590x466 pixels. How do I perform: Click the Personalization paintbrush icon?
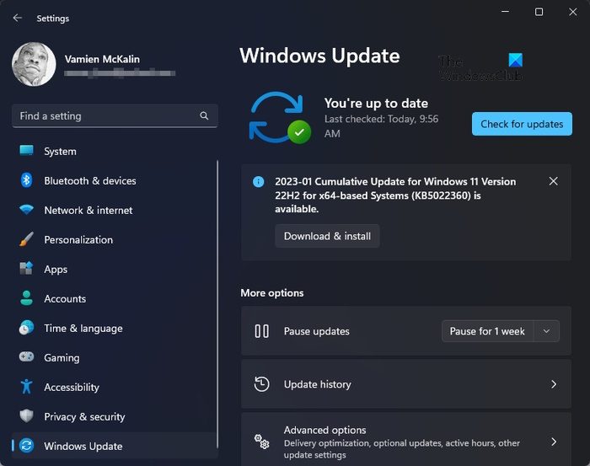click(x=26, y=239)
